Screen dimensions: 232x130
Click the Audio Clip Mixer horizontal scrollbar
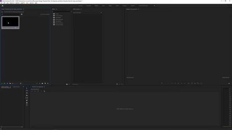point(12,127)
